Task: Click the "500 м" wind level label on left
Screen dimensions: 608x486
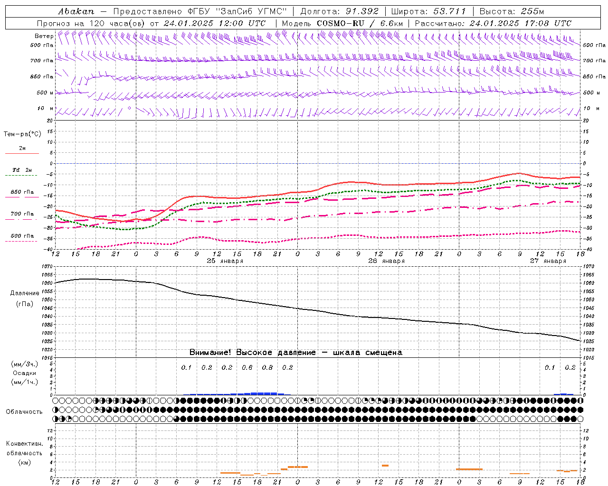Action: pyautogui.click(x=45, y=93)
